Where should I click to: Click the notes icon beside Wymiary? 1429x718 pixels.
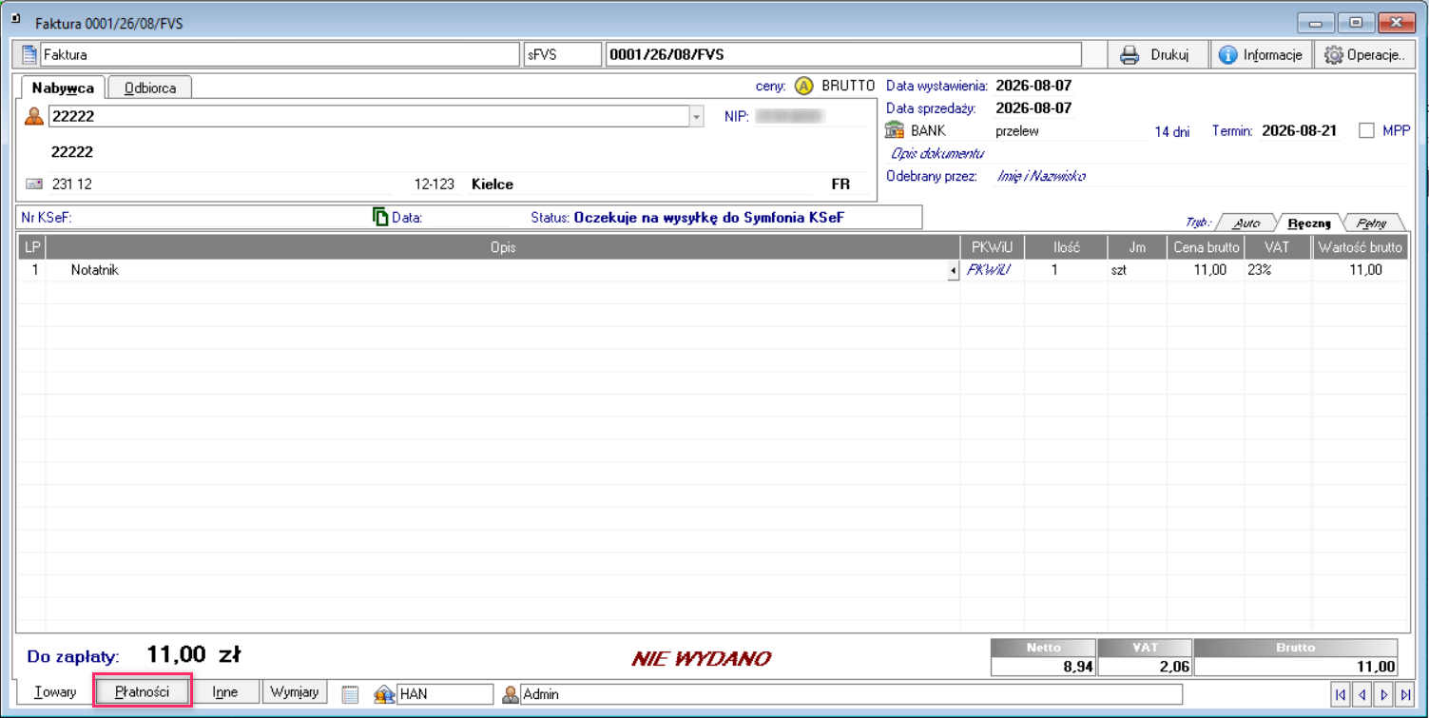pyautogui.click(x=350, y=694)
